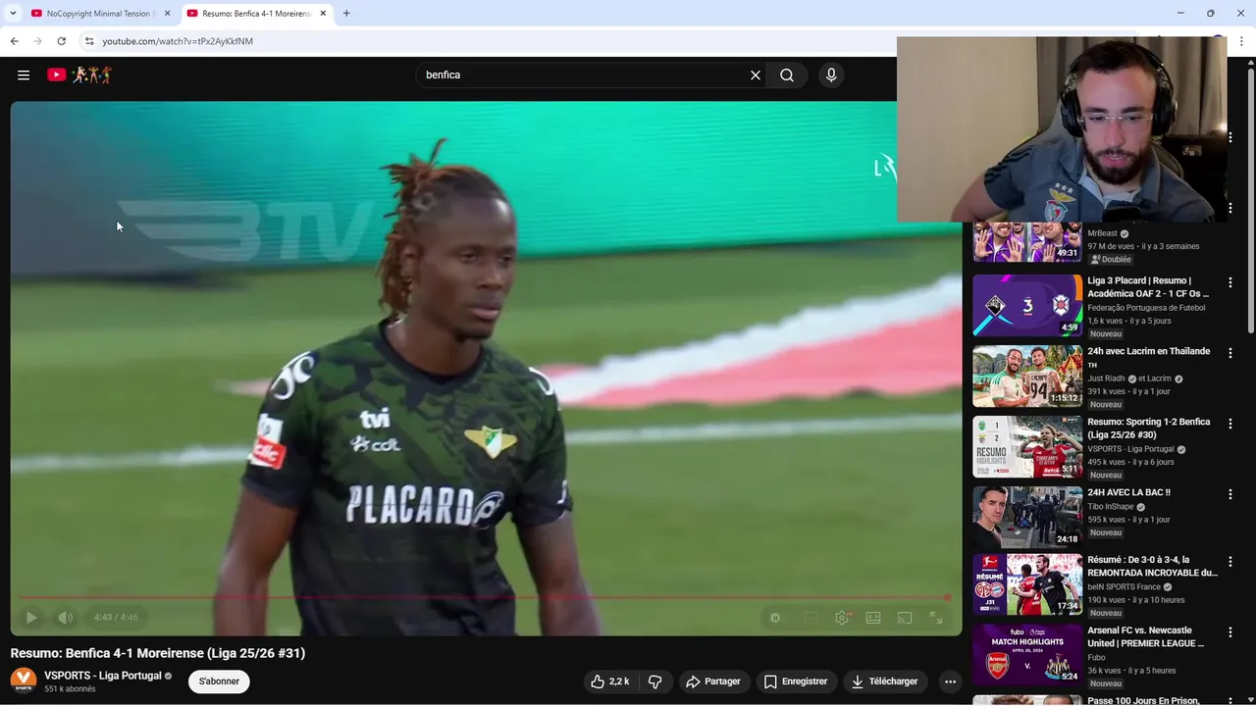Open more actions ellipsis under video
Image resolution: width=1256 pixels, height=706 pixels.
950,681
